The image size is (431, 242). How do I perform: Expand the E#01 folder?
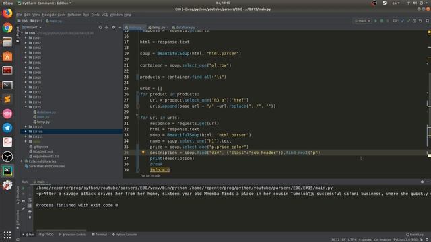tap(26, 38)
